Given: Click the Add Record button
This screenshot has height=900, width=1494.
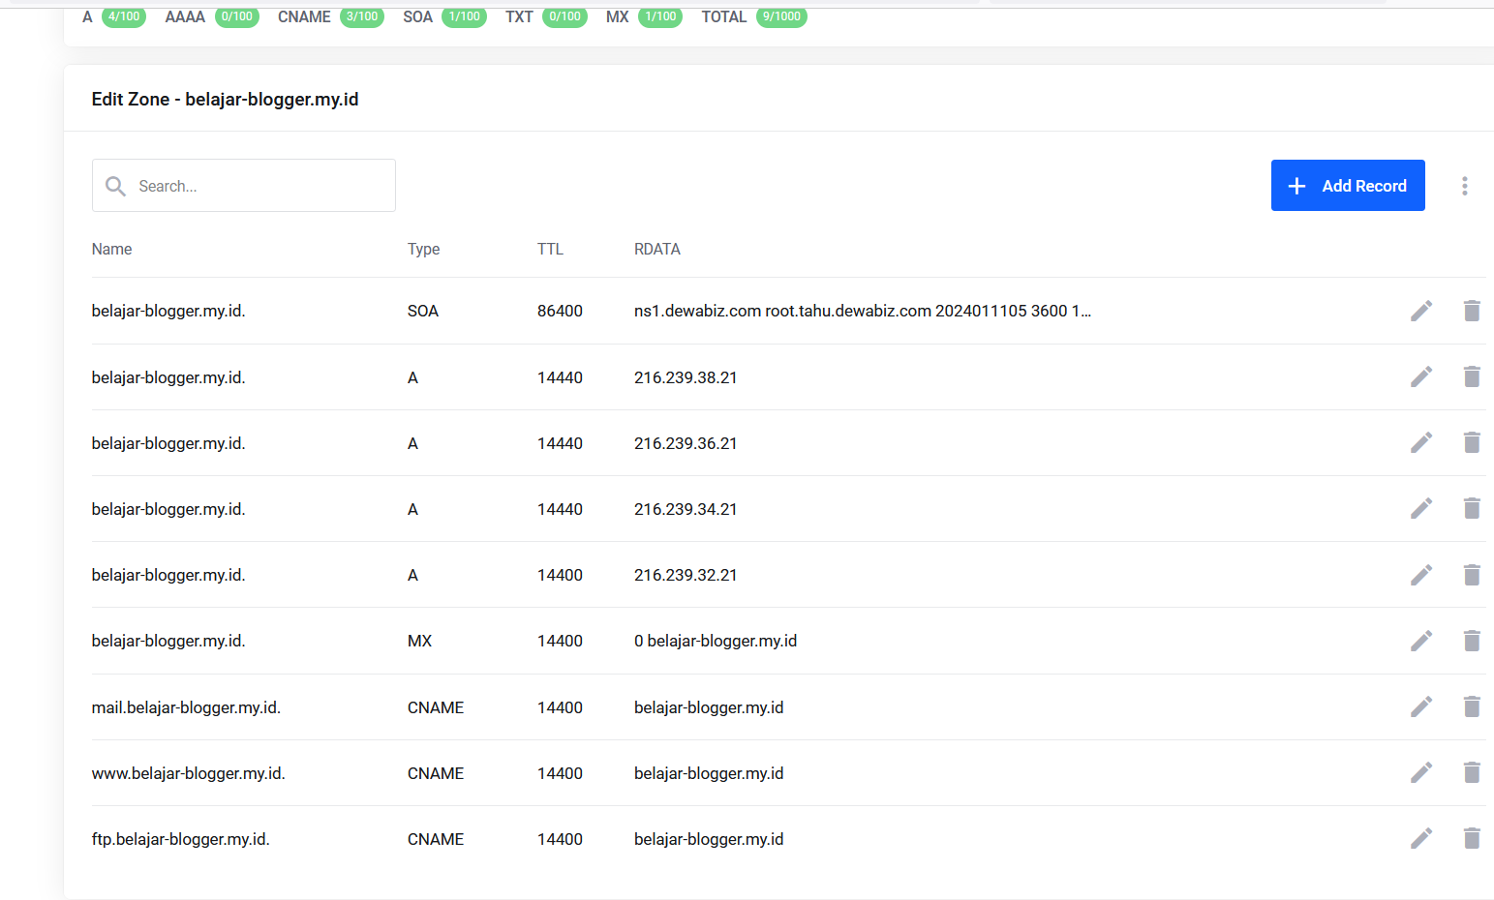Looking at the screenshot, I should [x=1347, y=186].
